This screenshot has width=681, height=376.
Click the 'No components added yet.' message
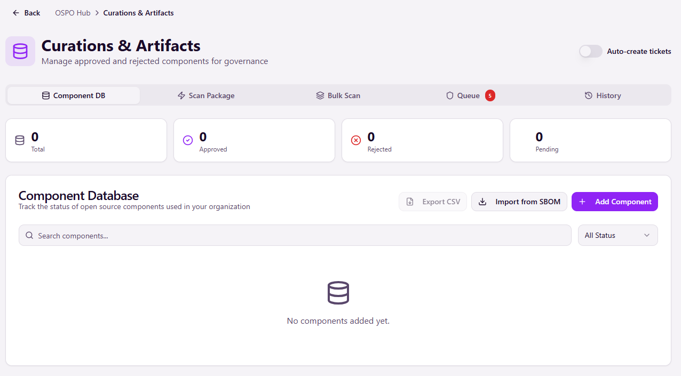coord(338,321)
